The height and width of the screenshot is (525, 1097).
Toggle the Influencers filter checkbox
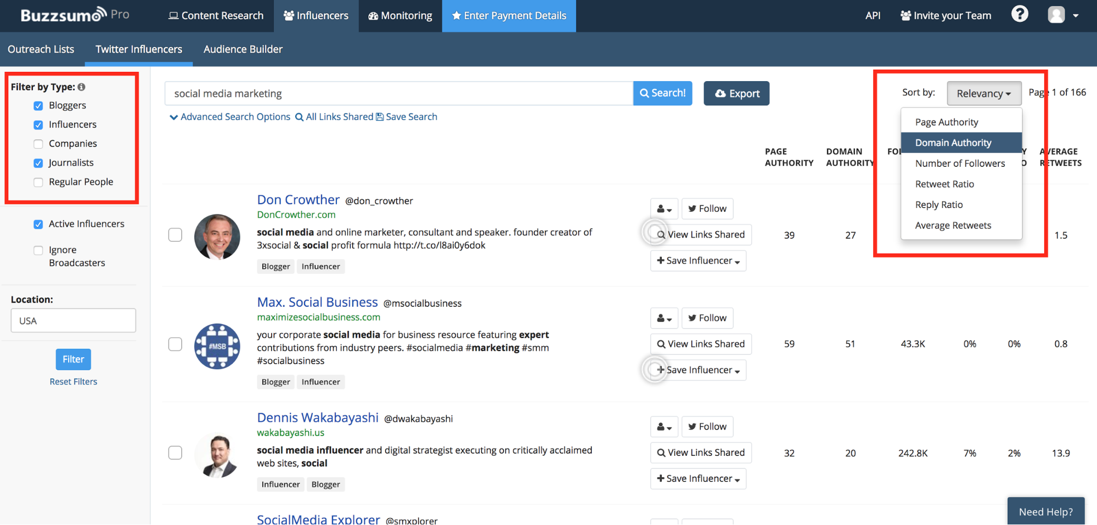pyautogui.click(x=38, y=125)
